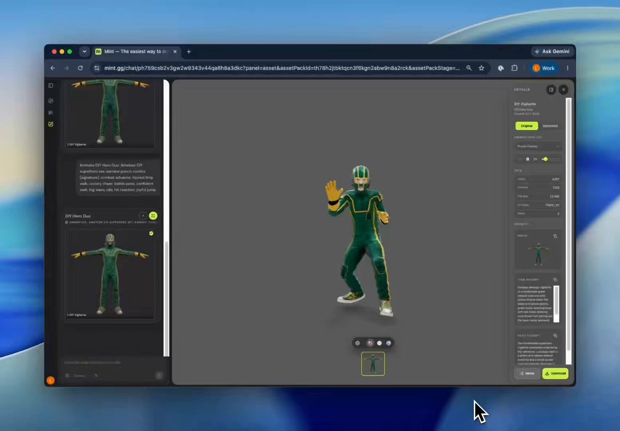620x431 pixels.
Task: Open the Work profile button
Action: point(544,68)
